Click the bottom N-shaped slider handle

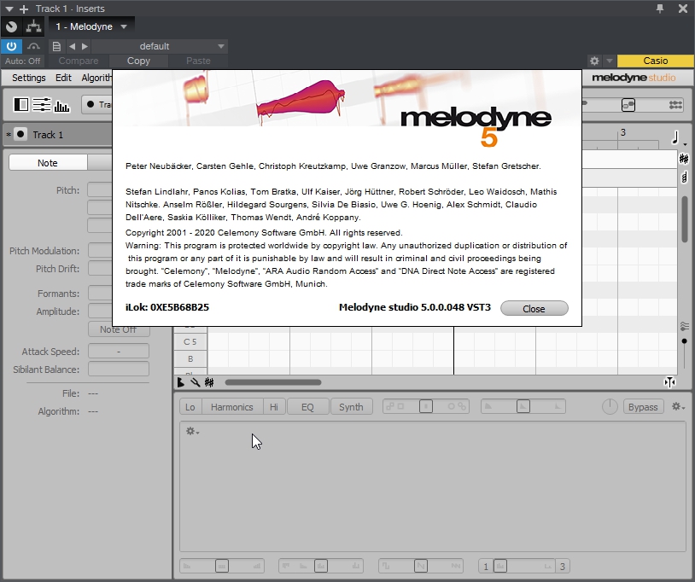pyautogui.click(x=421, y=566)
